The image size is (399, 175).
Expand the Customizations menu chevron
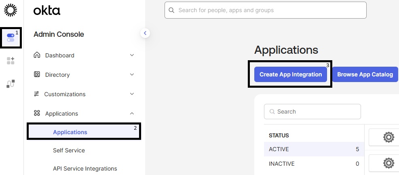pyautogui.click(x=132, y=94)
